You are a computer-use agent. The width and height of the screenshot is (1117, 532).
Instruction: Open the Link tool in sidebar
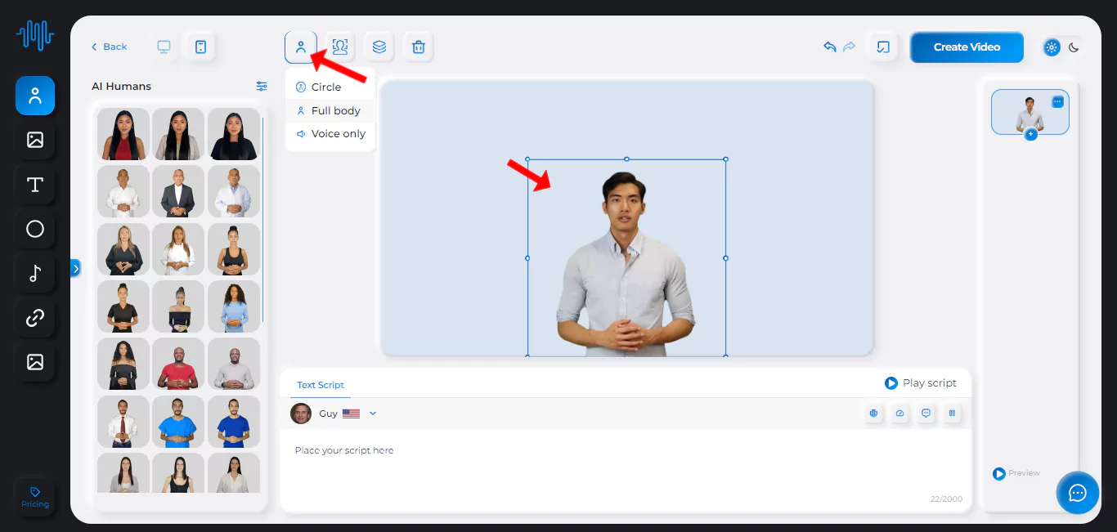35,317
